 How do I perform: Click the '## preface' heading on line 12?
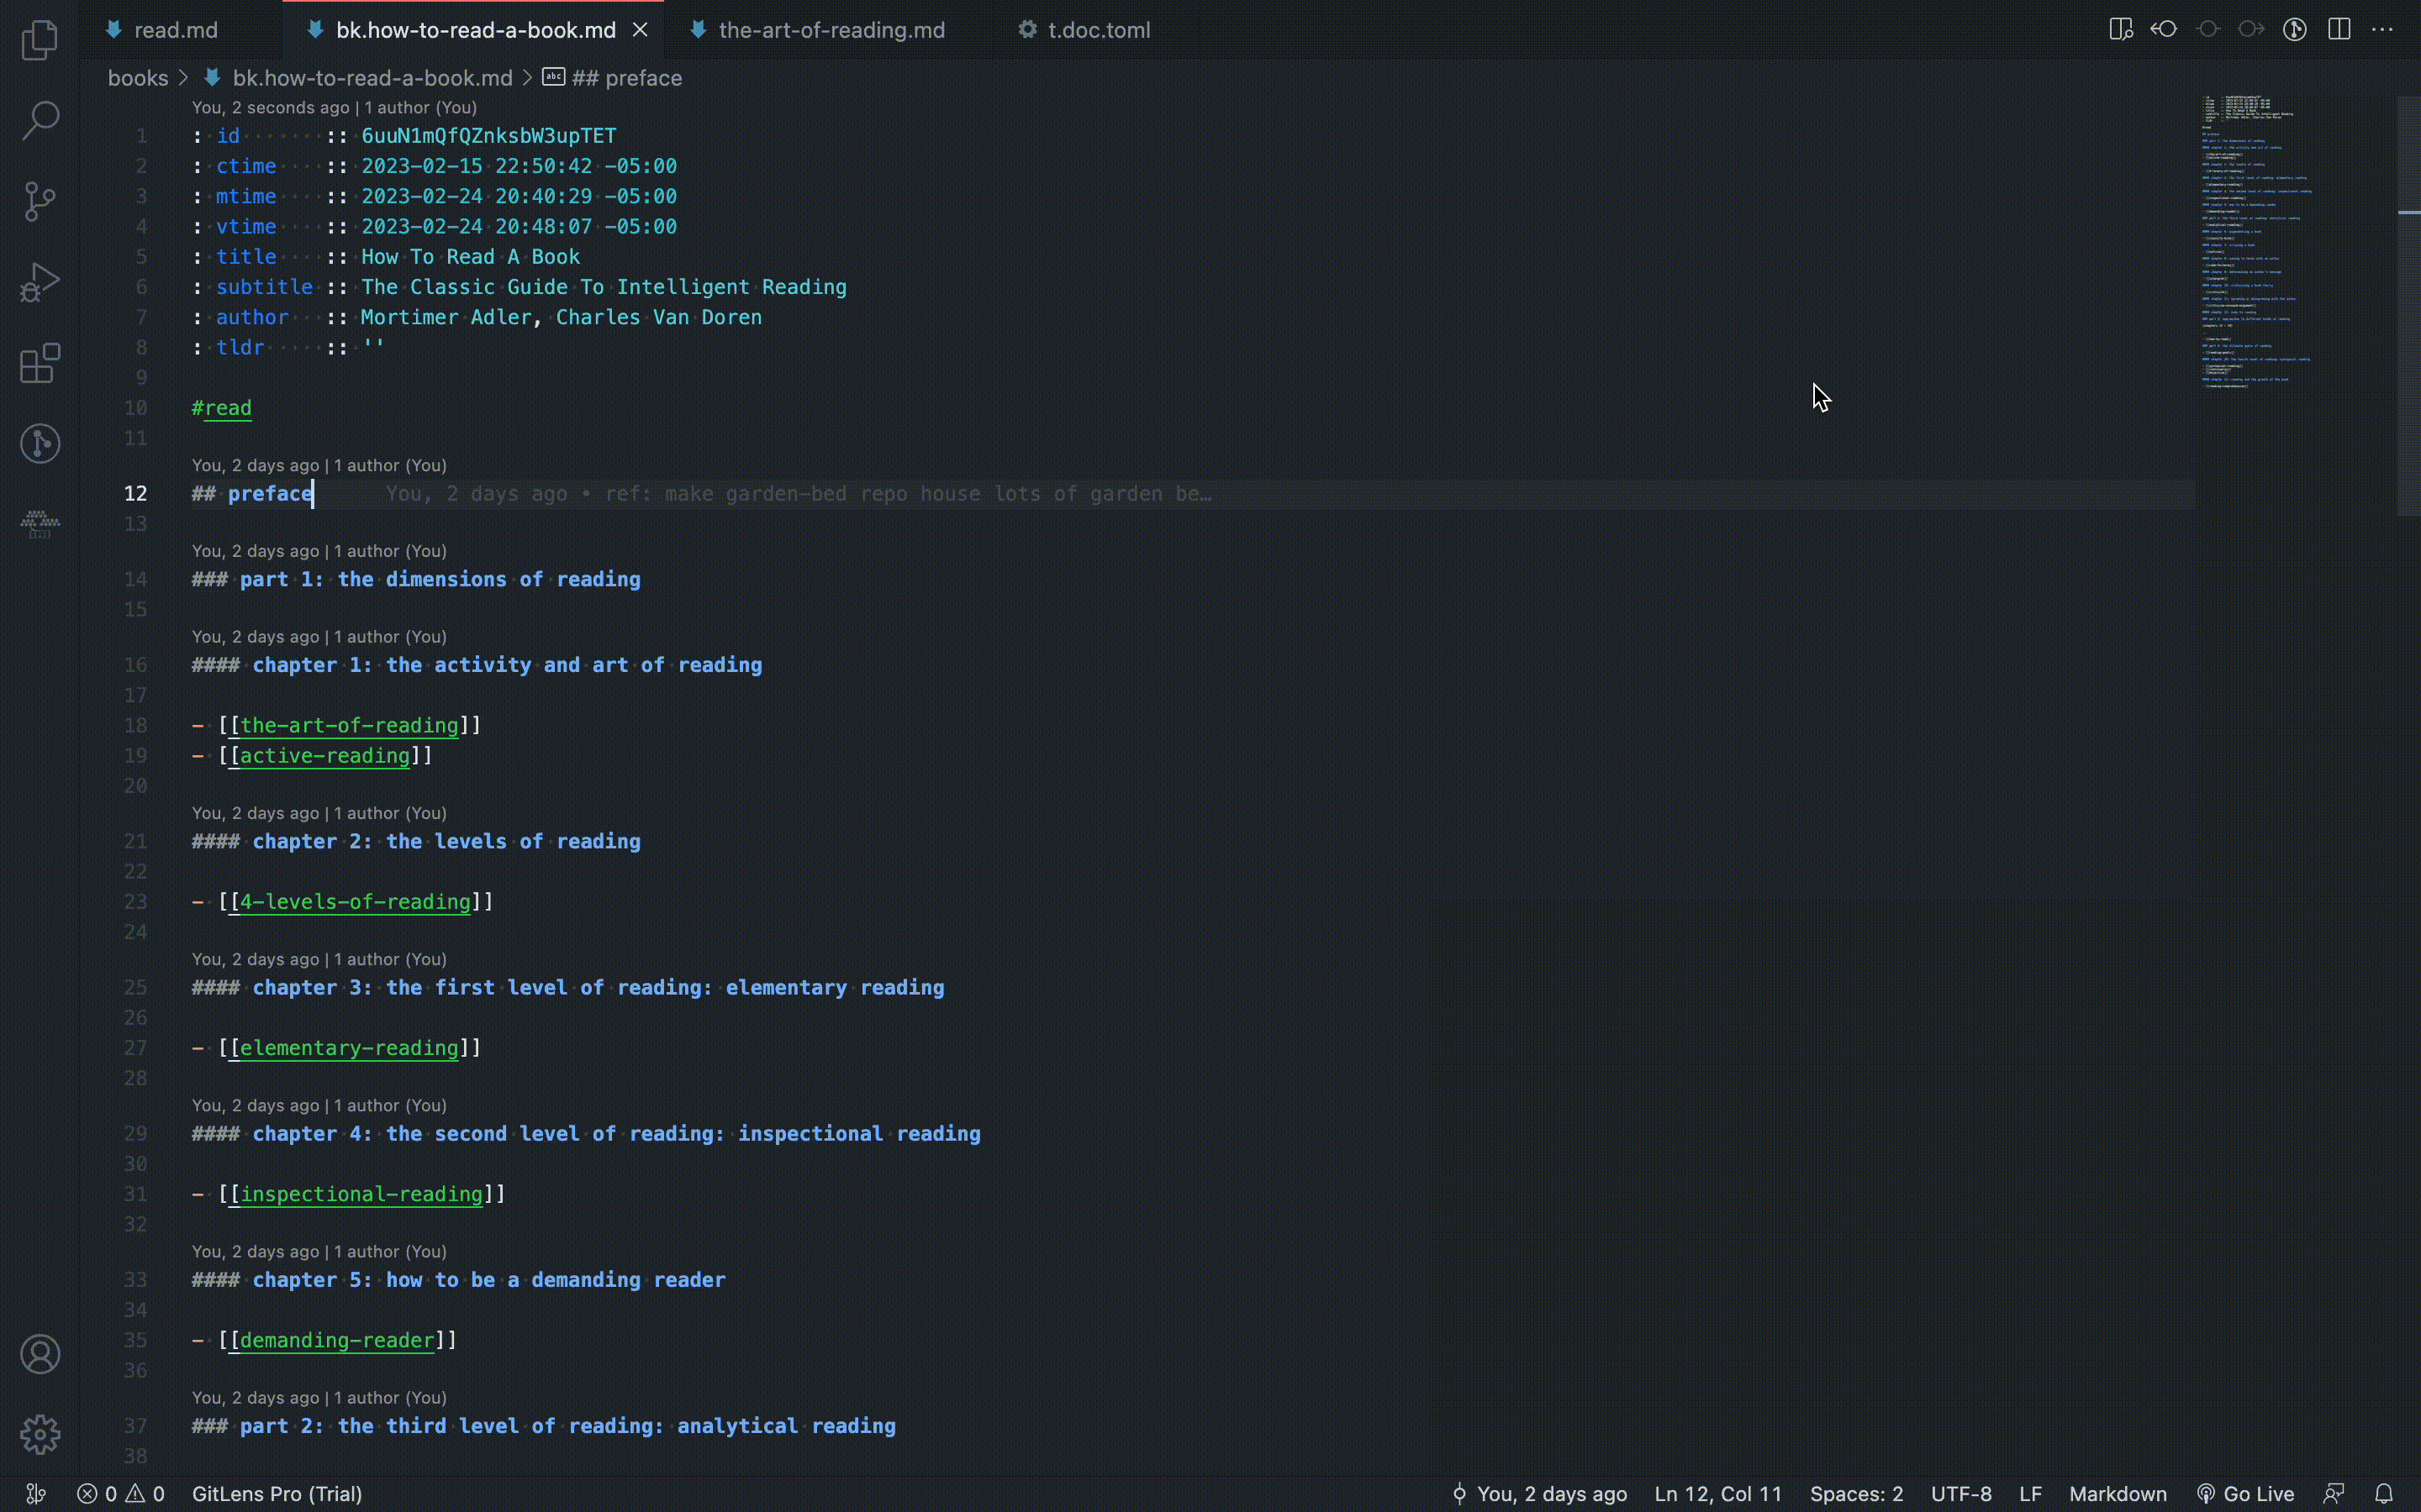pyautogui.click(x=253, y=493)
